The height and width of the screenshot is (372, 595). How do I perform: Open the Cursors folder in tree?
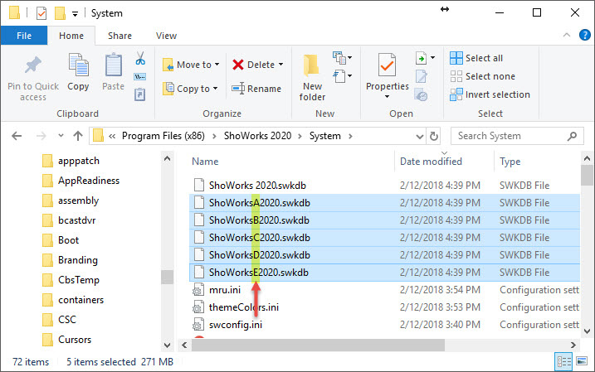(66, 340)
